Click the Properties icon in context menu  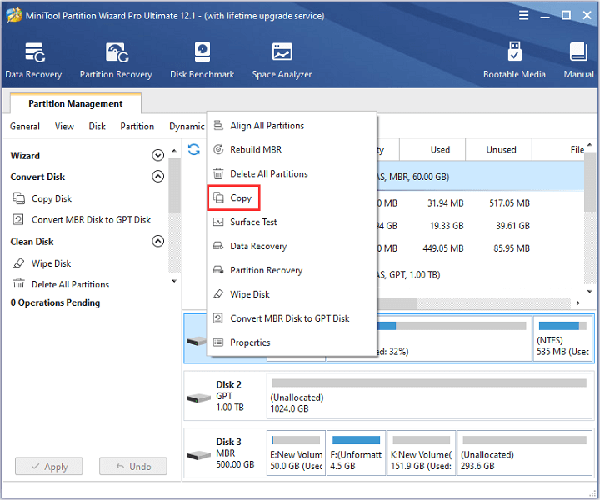[218, 342]
